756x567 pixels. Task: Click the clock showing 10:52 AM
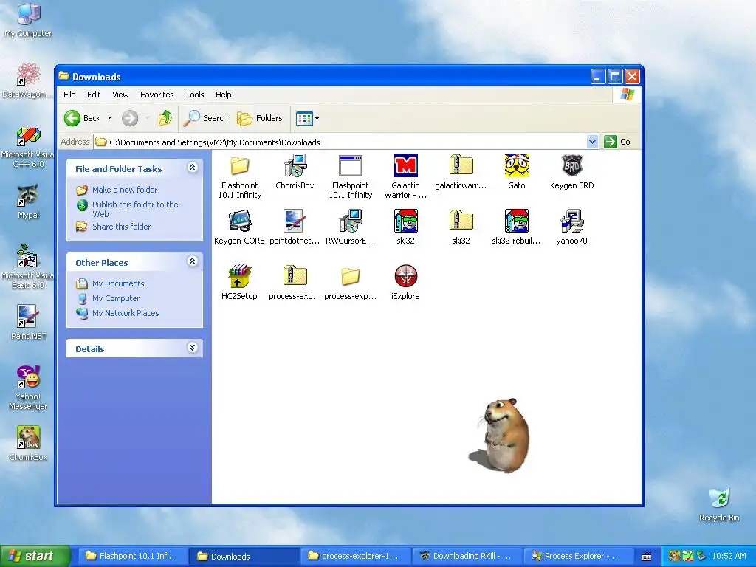(729, 556)
